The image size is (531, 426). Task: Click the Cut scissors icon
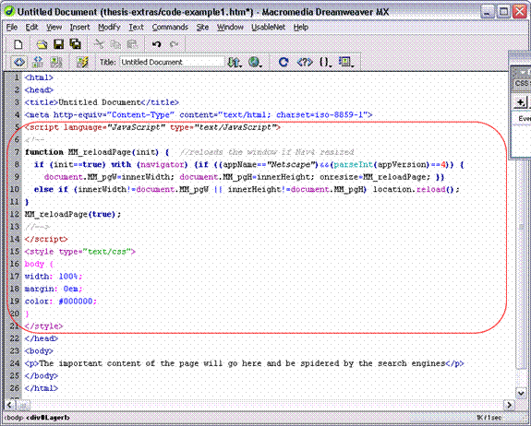(99, 44)
